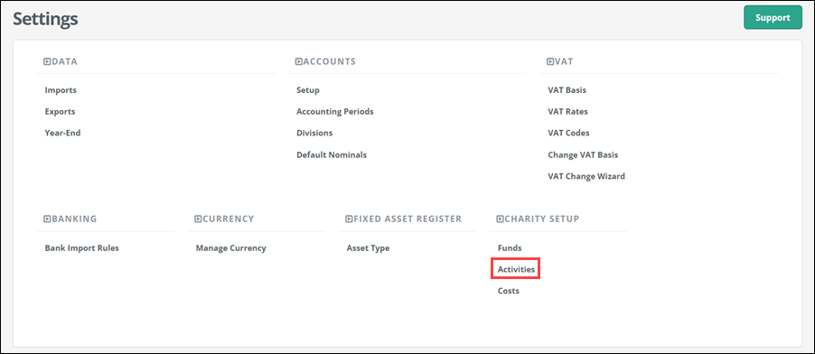Open Bank Import Rules

[x=81, y=248]
